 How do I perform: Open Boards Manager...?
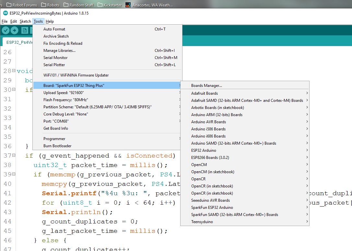(245, 86)
